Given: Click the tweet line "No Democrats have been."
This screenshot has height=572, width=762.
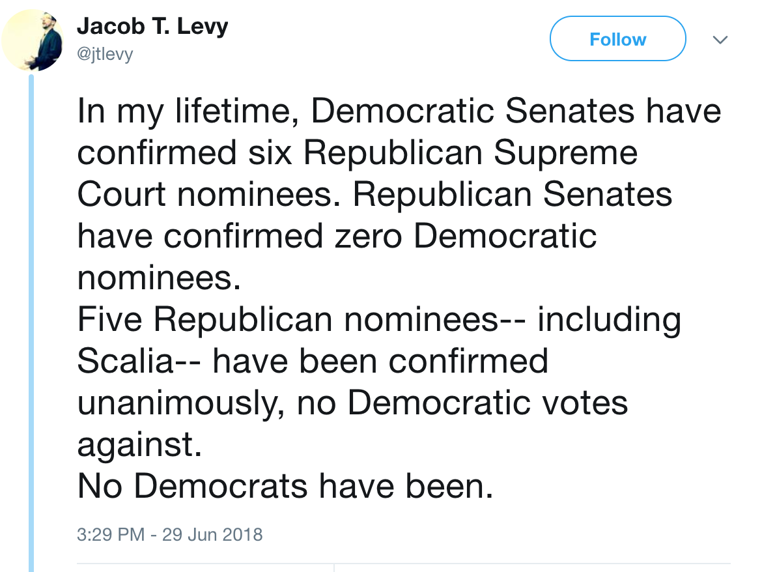Looking at the screenshot, I should (285, 487).
